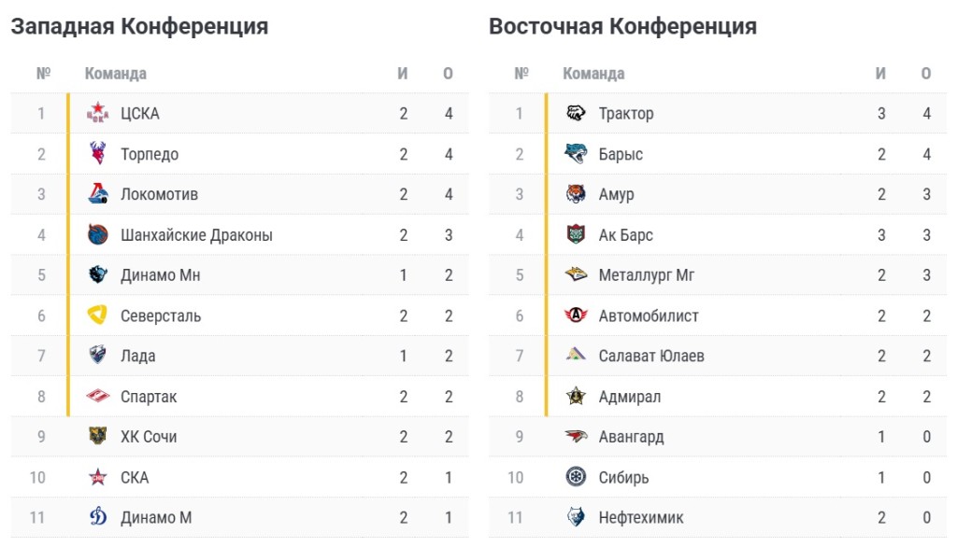Select the СКА team name
957x547 pixels.
[x=135, y=477]
